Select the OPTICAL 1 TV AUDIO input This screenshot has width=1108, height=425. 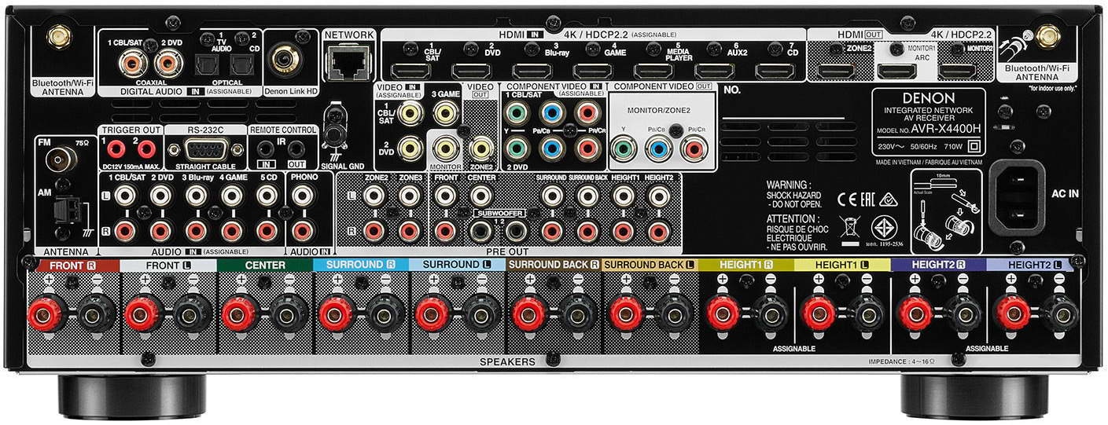tap(207, 67)
